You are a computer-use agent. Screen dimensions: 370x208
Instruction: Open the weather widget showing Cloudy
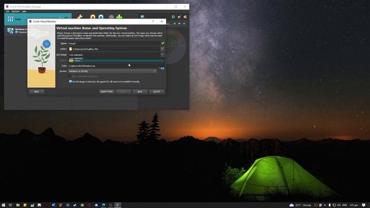coord(300,205)
